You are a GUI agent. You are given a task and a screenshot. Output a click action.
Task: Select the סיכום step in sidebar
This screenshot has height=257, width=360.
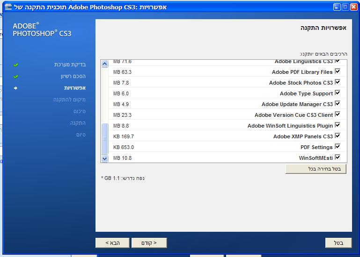(x=80, y=111)
